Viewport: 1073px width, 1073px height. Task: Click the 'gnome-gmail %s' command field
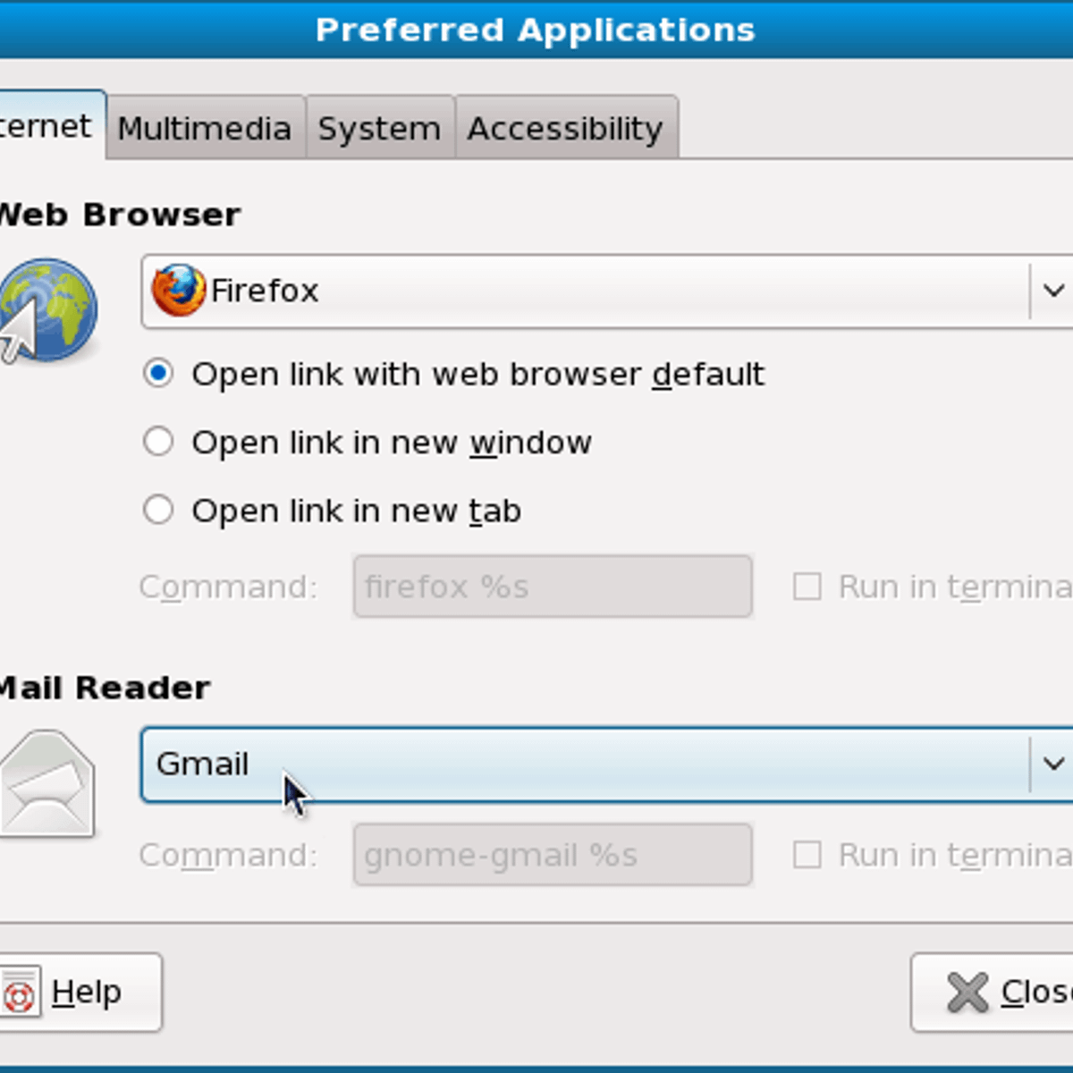pos(552,855)
